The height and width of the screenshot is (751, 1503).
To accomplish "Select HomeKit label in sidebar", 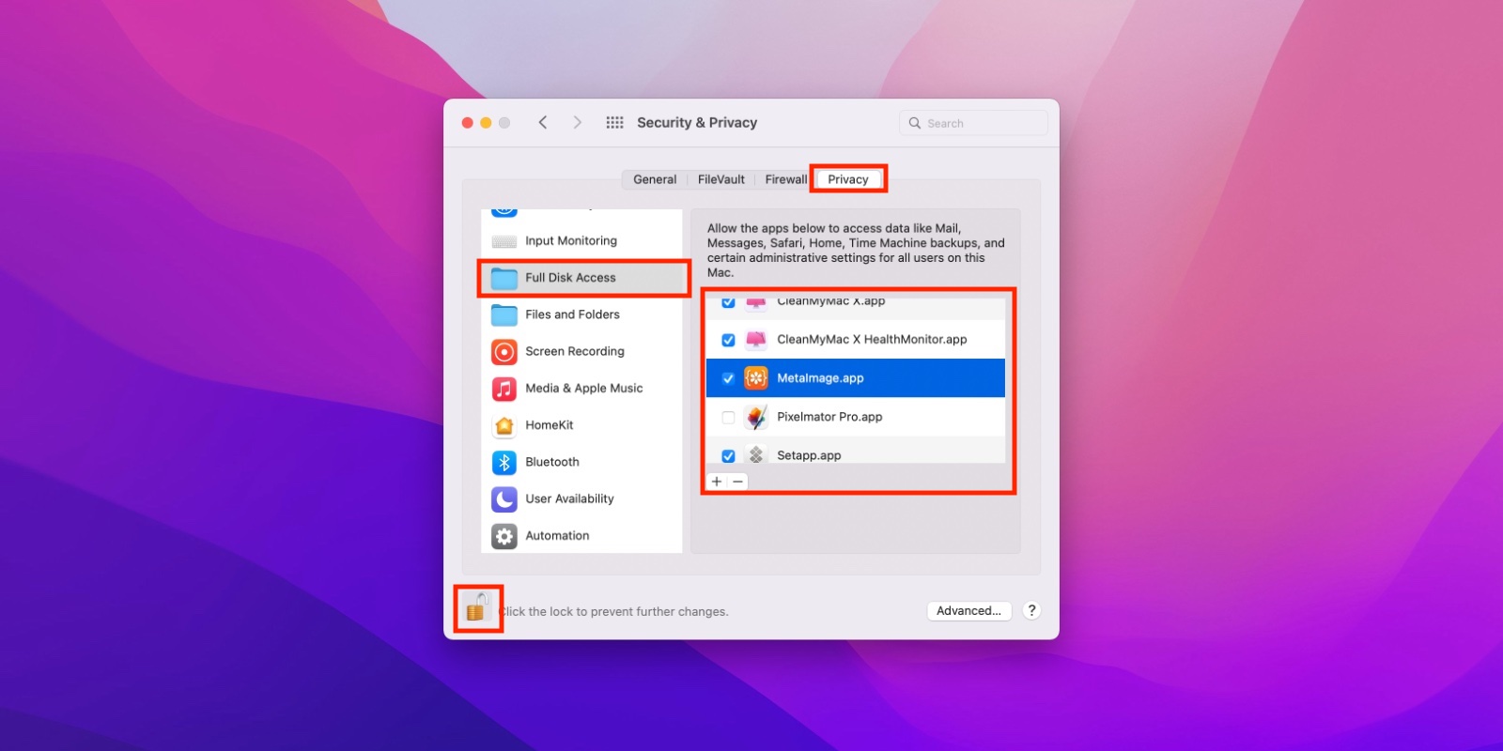I will tap(550, 425).
